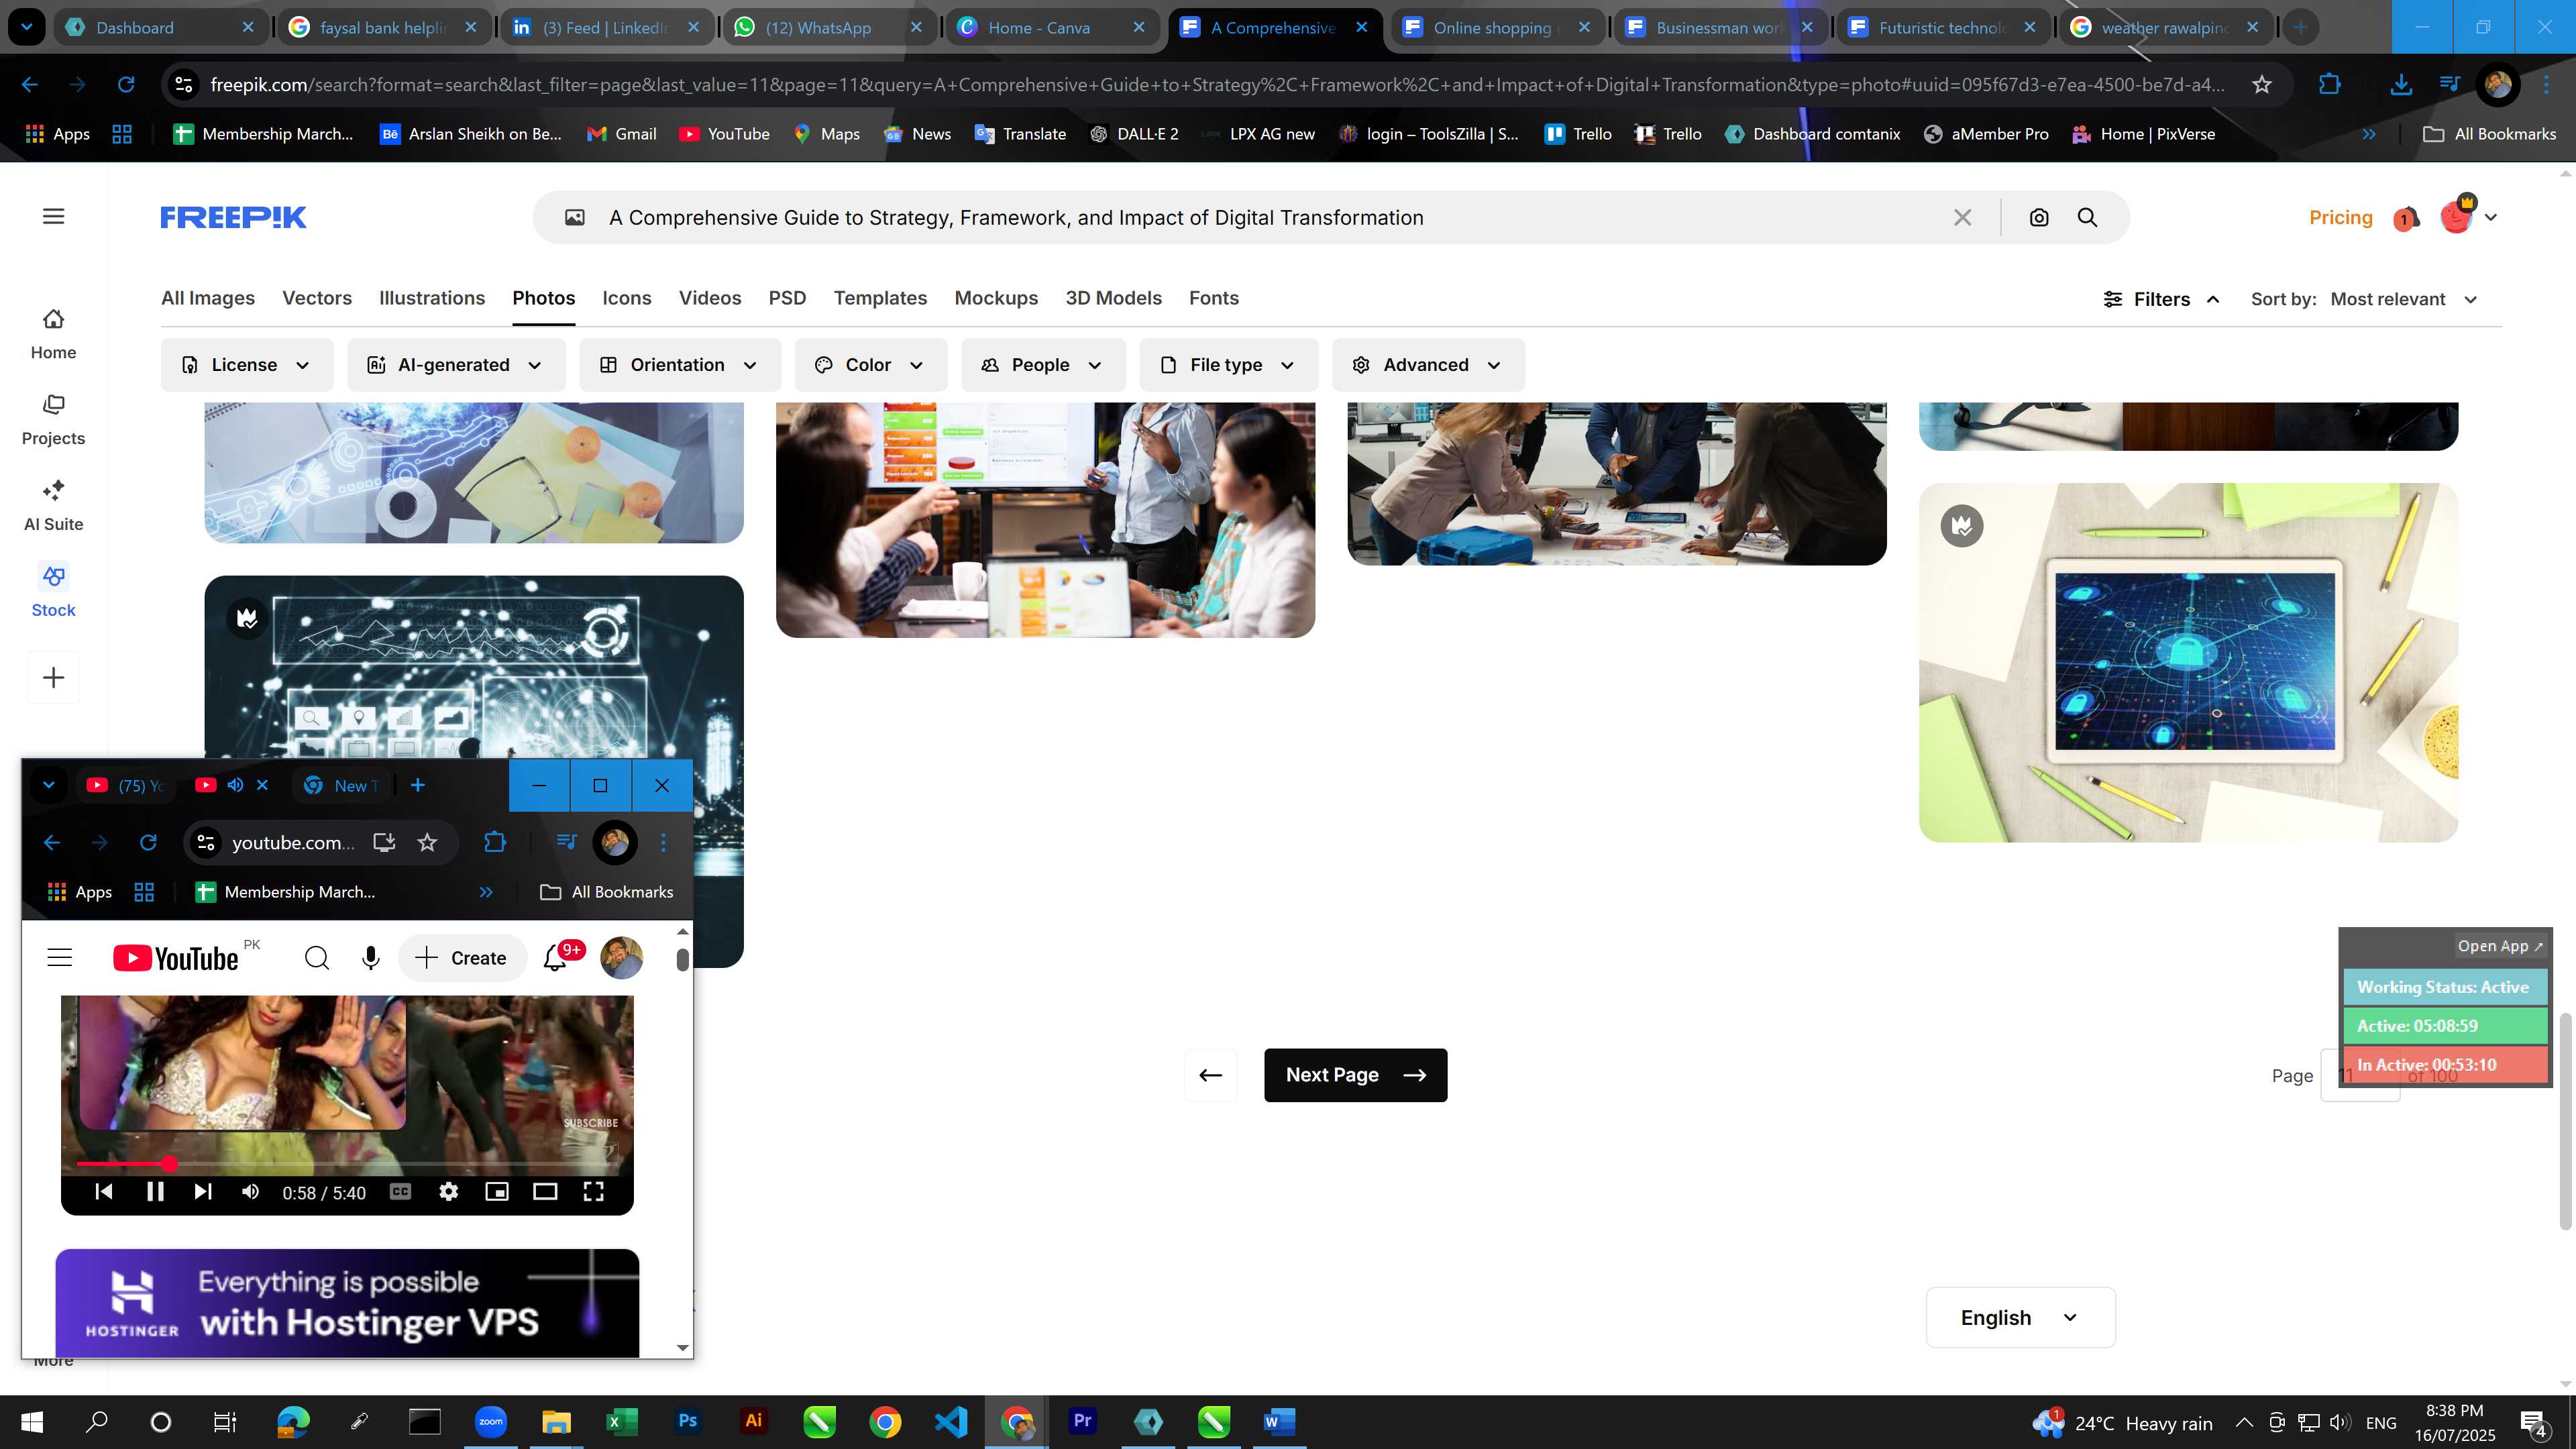The image size is (2576, 1449).
Task: Open YouTube video settings gear
Action: click(449, 1191)
